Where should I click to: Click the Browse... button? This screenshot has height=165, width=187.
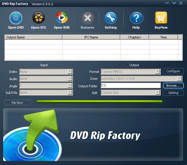173,86
